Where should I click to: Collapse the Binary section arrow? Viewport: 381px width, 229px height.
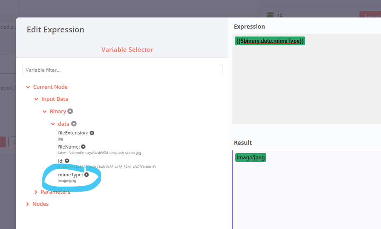tap(45, 112)
